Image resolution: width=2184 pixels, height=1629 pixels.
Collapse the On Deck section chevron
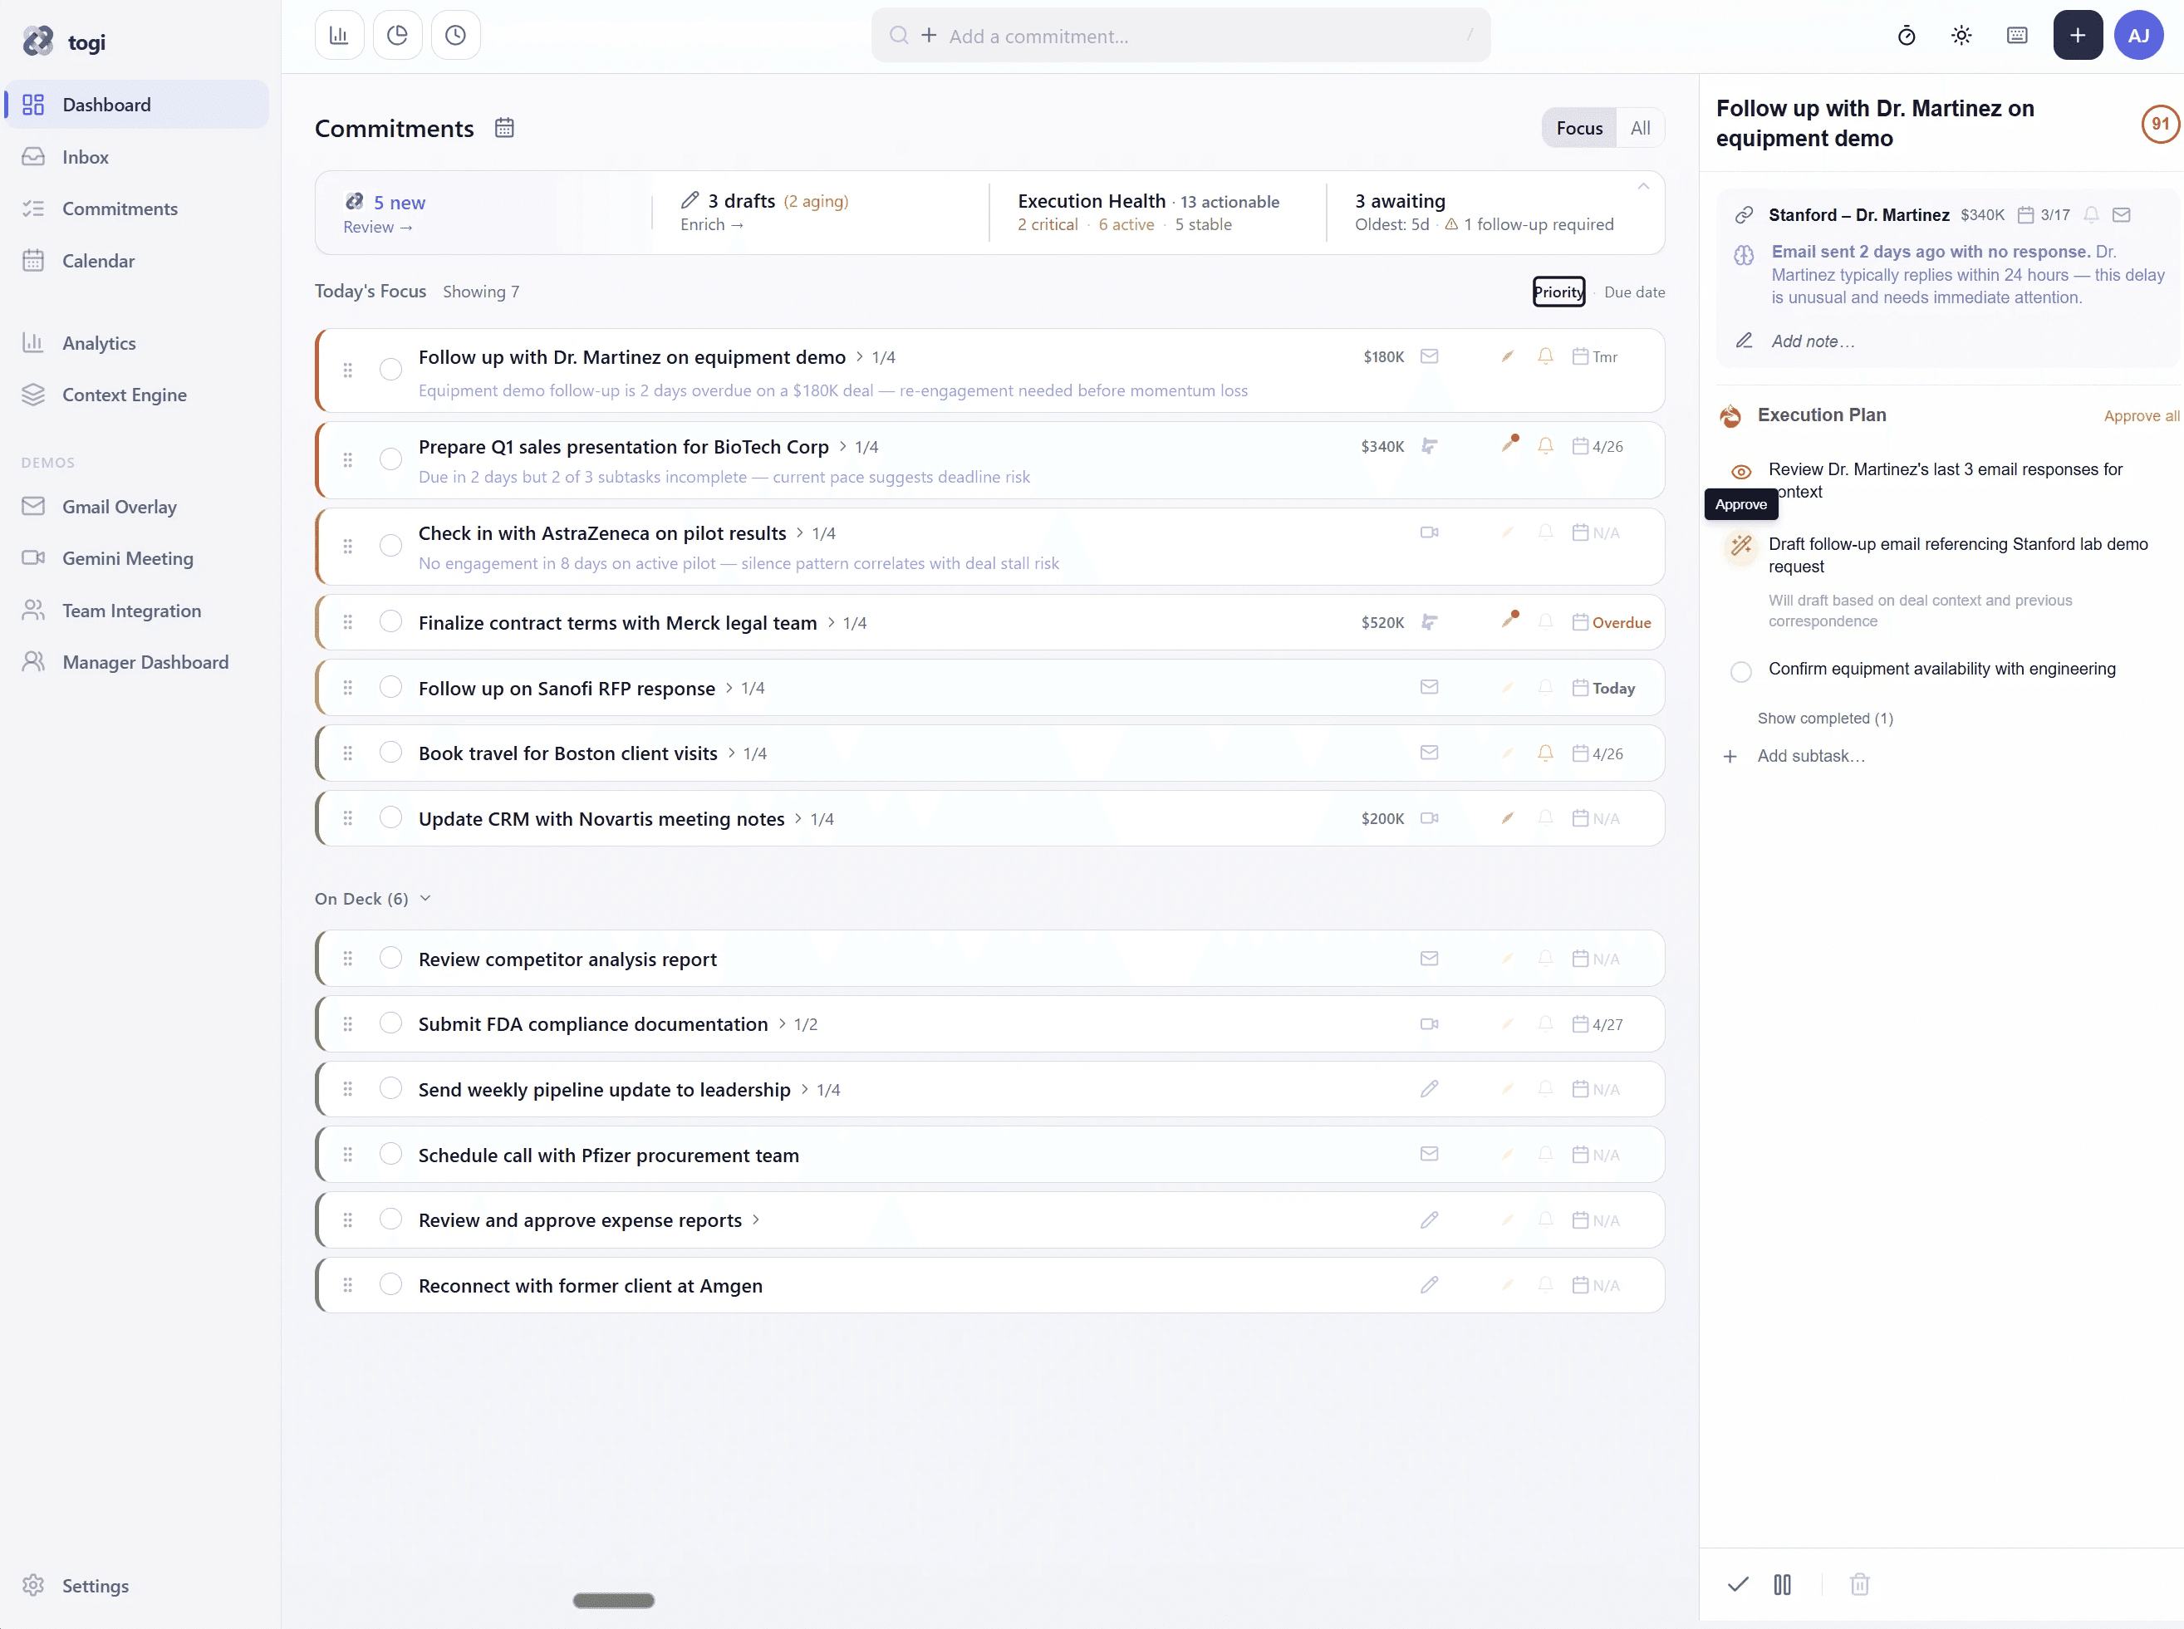[425, 898]
